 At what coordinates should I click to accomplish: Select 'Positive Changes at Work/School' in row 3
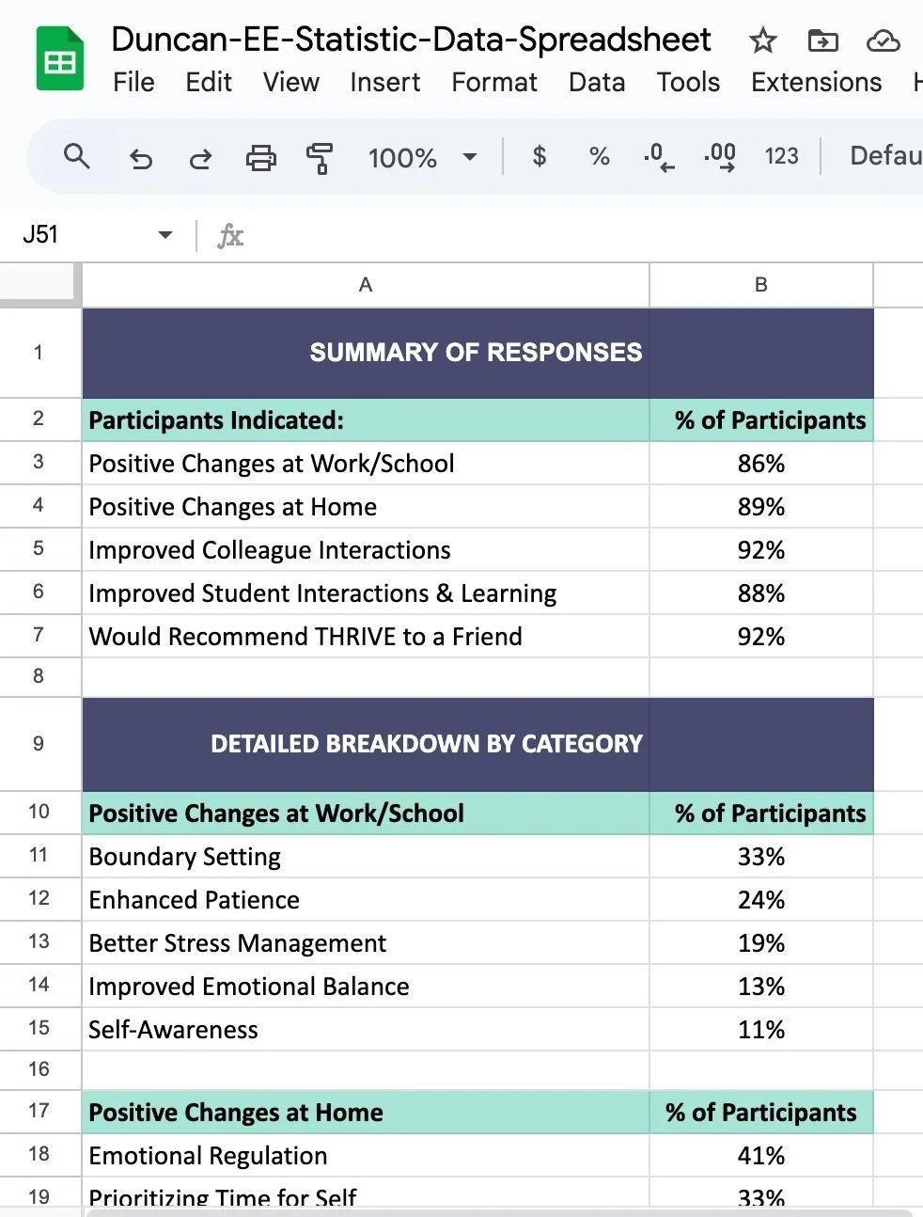click(x=366, y=464)
